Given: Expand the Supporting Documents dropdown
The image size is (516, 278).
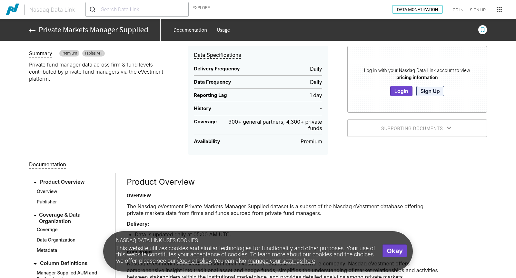Looking at the screenshot, I should [417, 128].
